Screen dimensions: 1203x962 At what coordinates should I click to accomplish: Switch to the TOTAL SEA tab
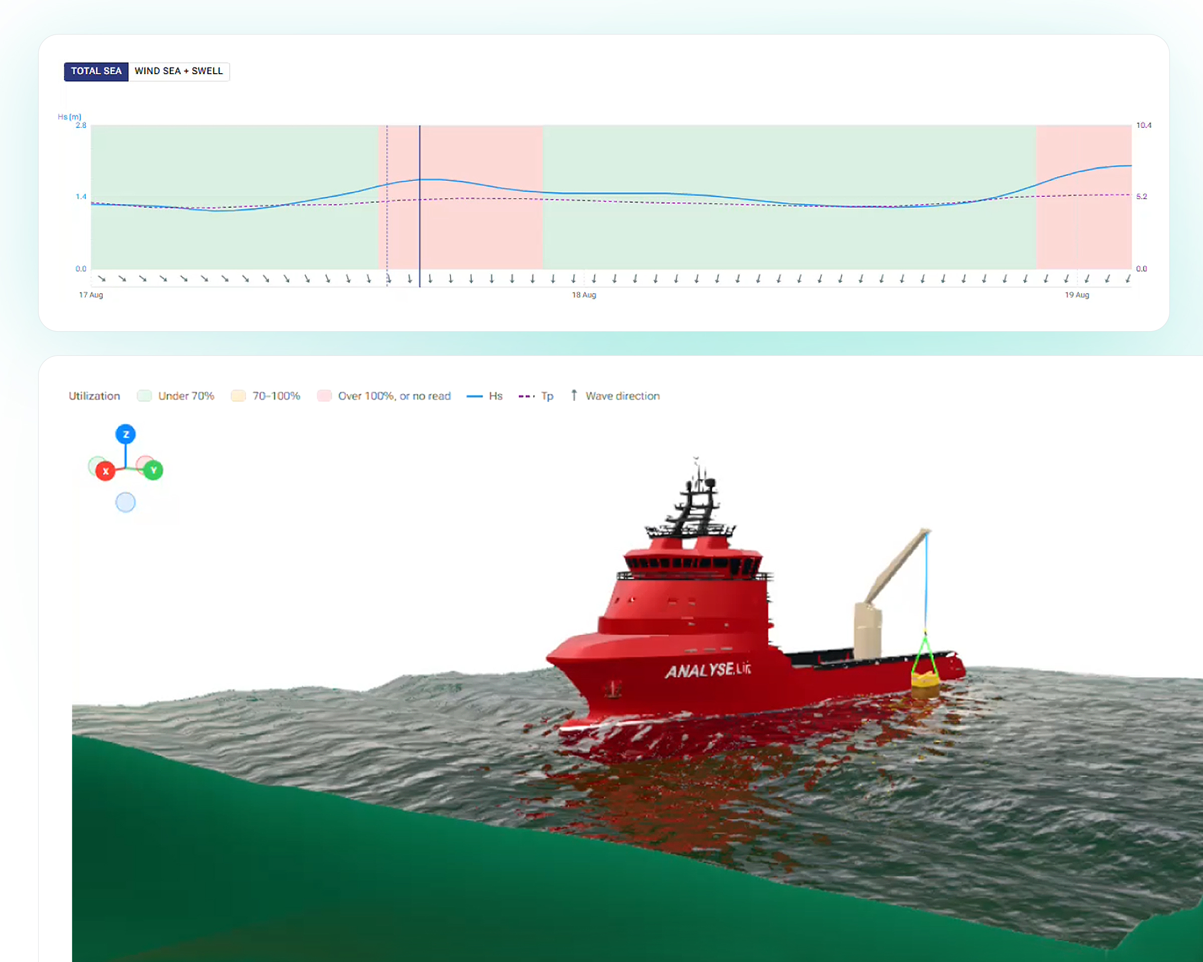[x=96, y=71]
